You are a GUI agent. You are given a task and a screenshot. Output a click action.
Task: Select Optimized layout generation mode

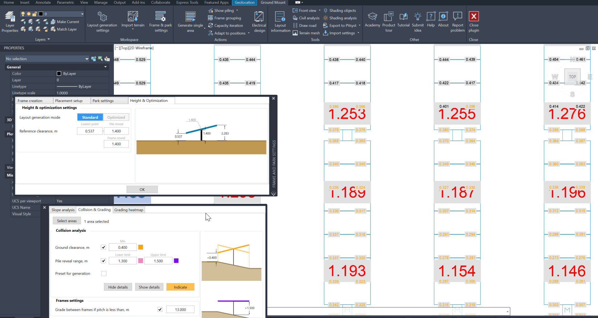(116, 117)
